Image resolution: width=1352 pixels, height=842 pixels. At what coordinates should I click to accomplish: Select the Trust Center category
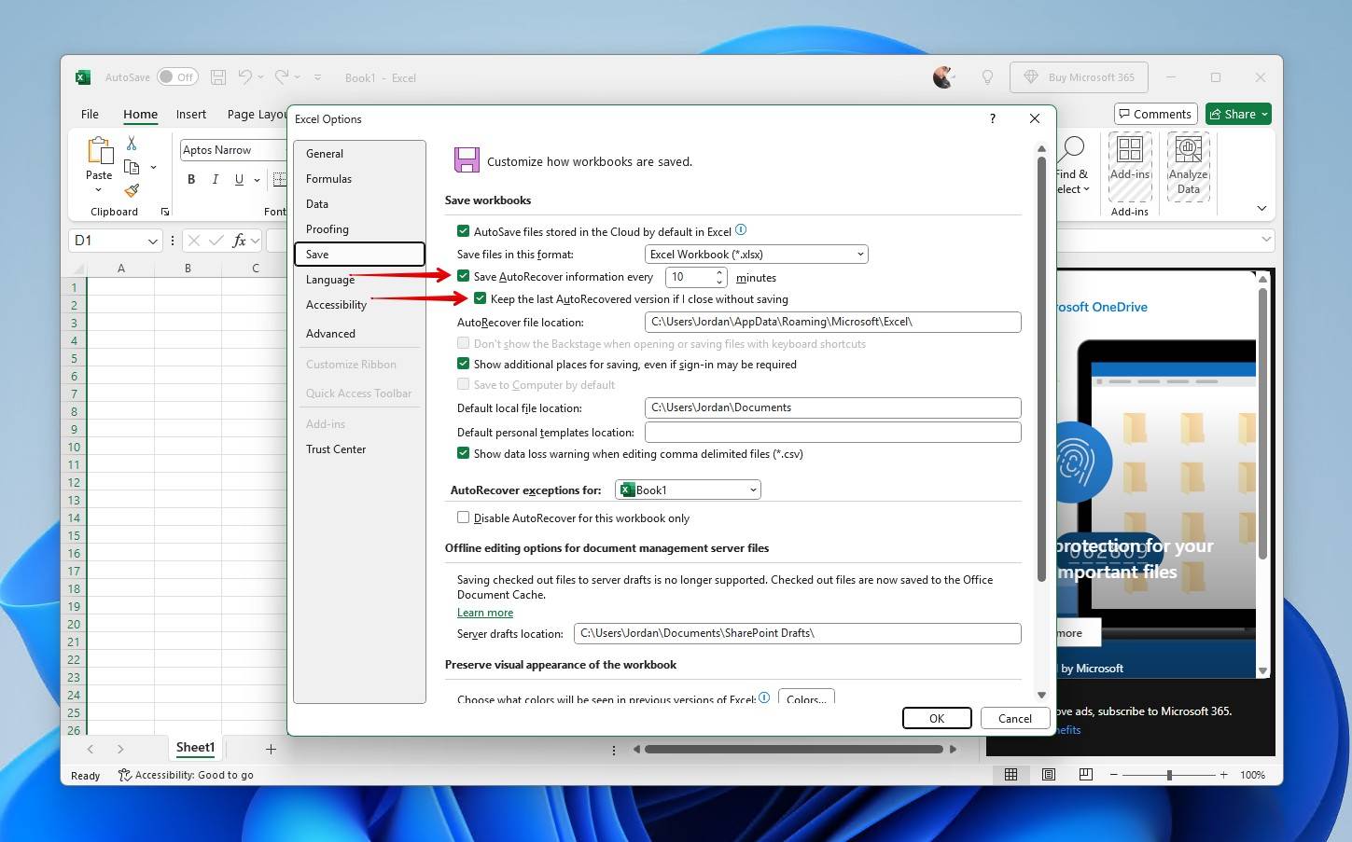[336, 449]
